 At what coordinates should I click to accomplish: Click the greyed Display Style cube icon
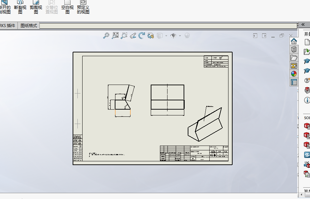[x=160, y=36]
